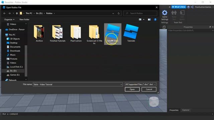Toggle the preview pane icon
Viewport: 214px width, 120px height.
[149, 19]
